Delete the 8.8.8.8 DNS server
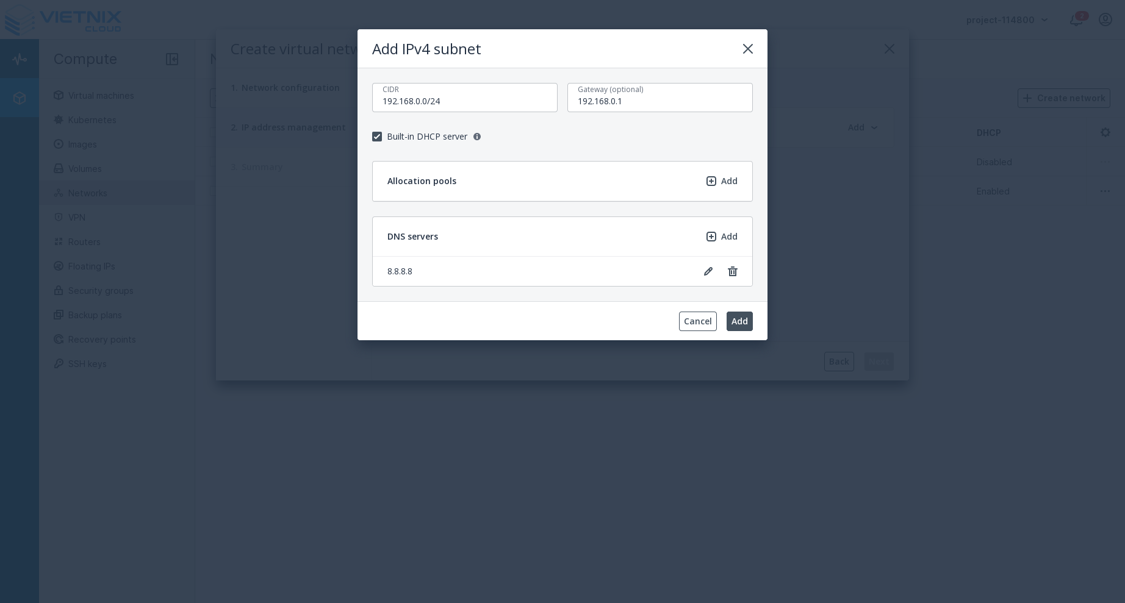 (x=733, y=271)
